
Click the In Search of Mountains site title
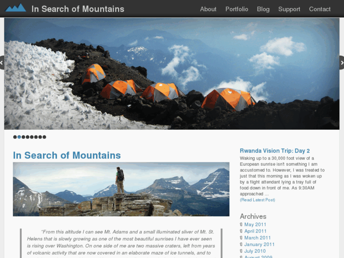(78, 9)
